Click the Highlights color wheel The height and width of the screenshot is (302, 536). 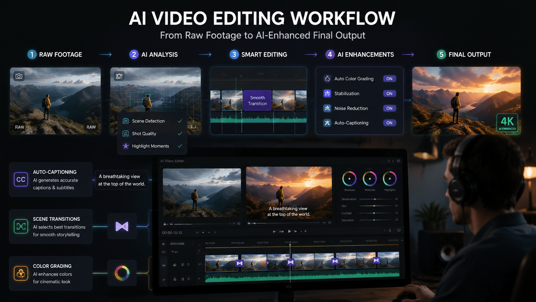point(390,179)
